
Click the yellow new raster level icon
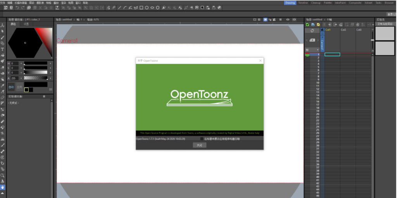pos(318,24)
